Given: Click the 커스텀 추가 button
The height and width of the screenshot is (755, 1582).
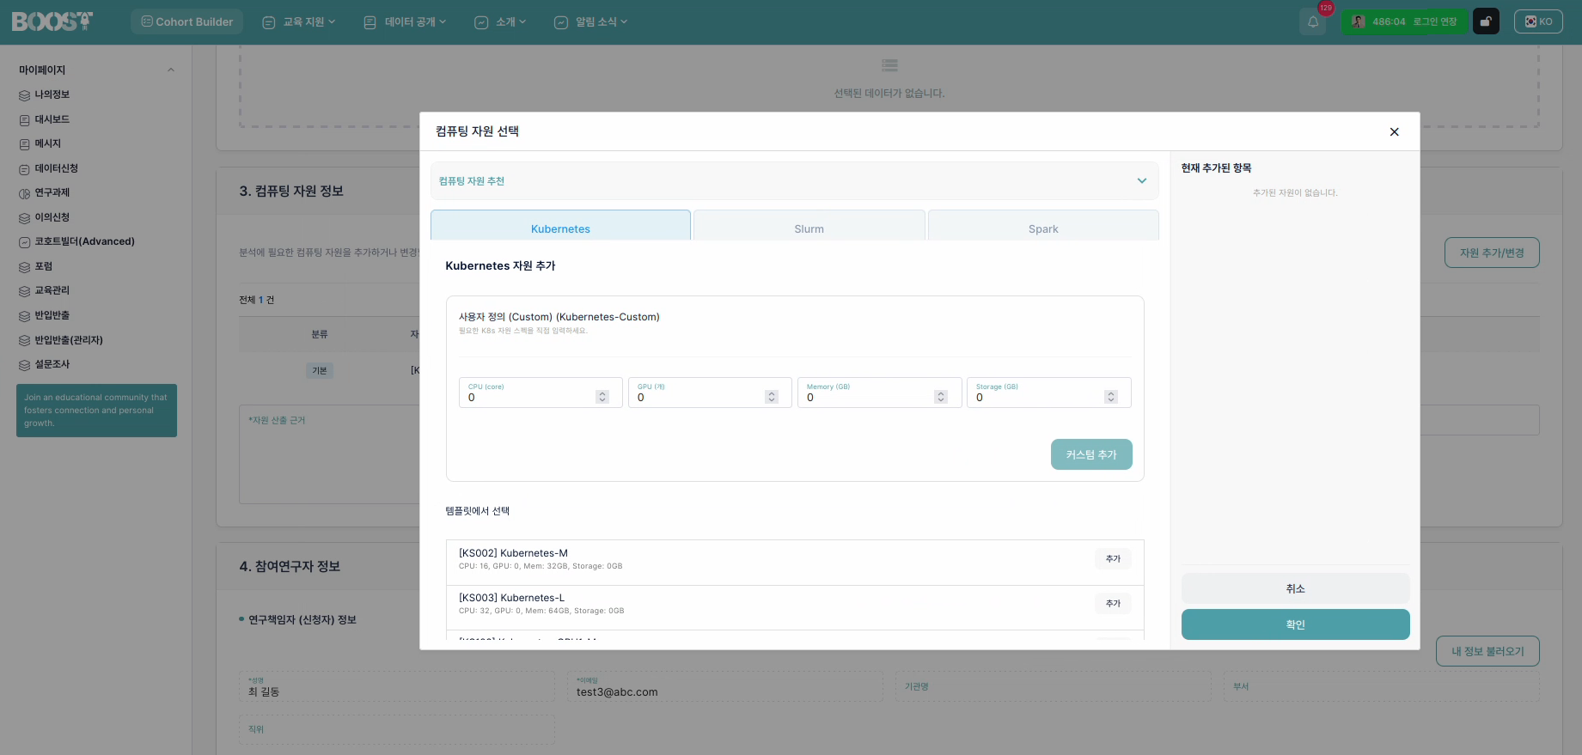Looking at the screenshot, I should (x=1091, y=454).
